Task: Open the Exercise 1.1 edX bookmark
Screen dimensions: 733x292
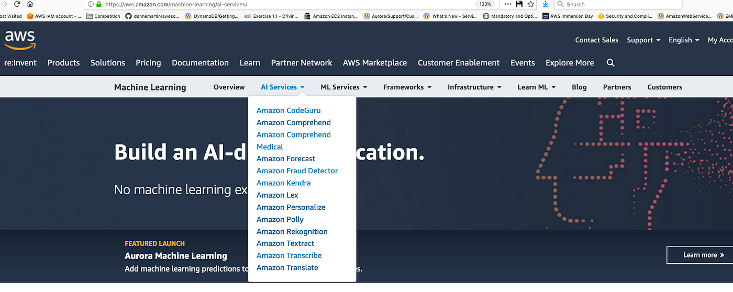Action: [x=272, y=16]
